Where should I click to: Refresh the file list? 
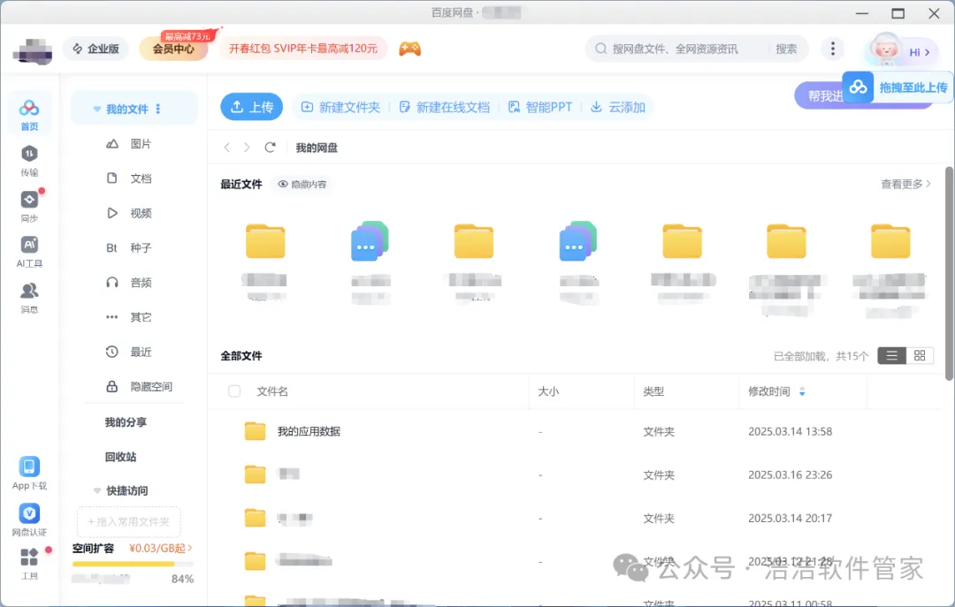pos(270,148)
